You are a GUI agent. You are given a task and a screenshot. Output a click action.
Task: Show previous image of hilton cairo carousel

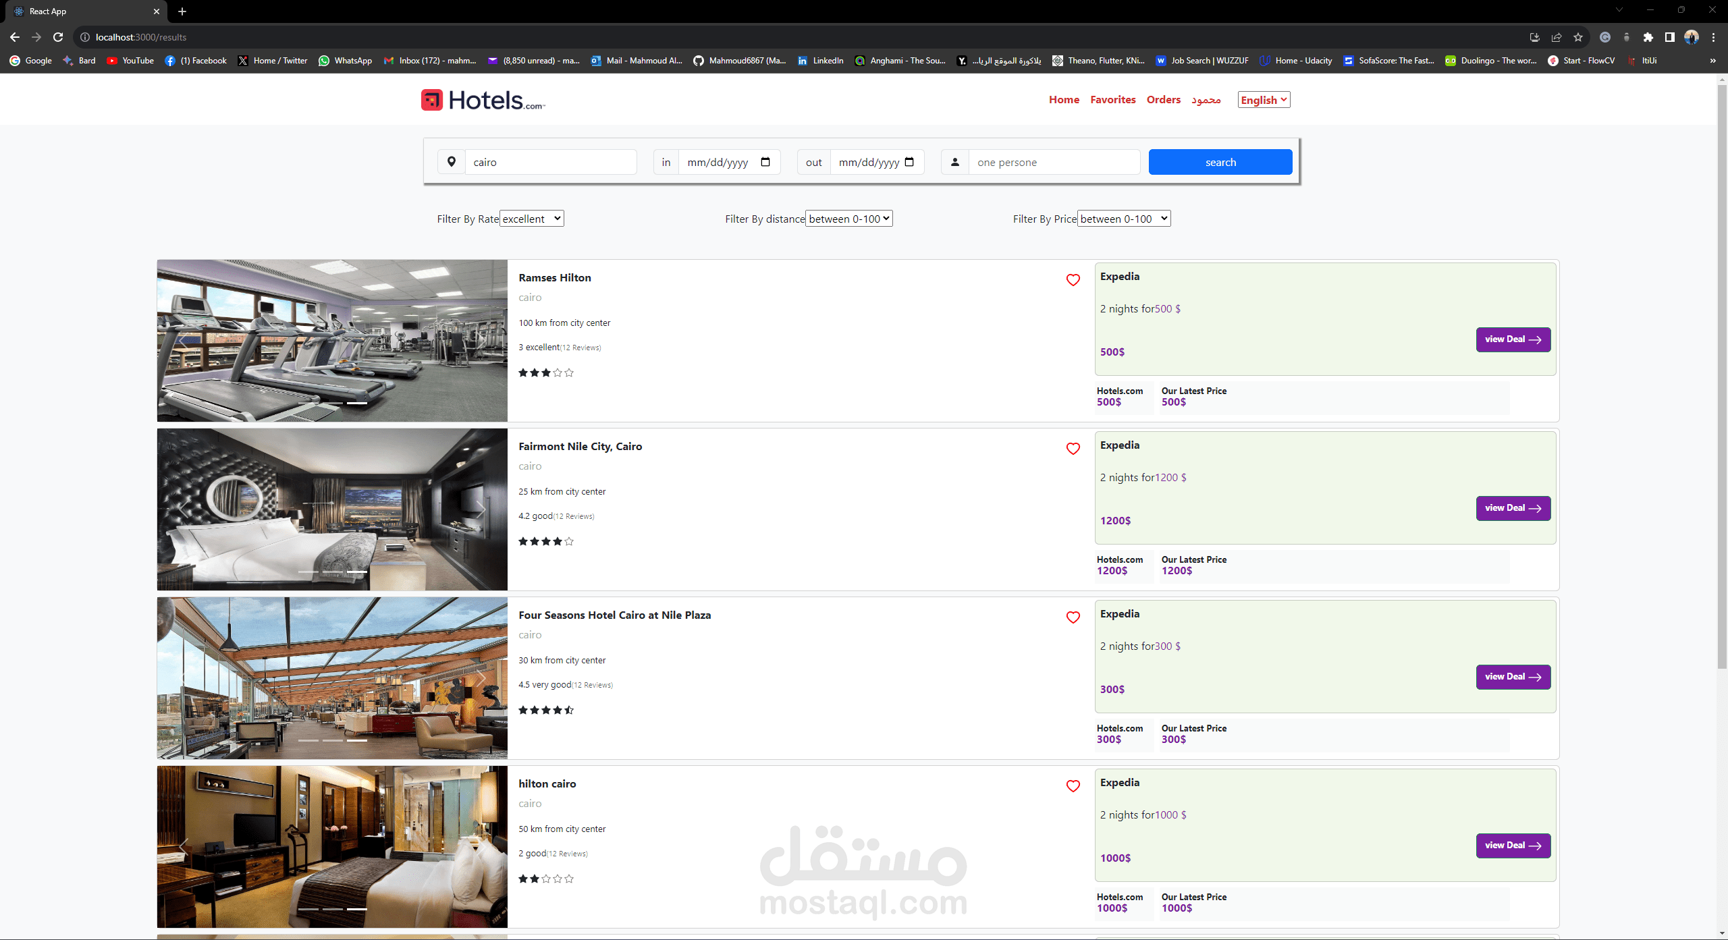(x=184, y=847)
